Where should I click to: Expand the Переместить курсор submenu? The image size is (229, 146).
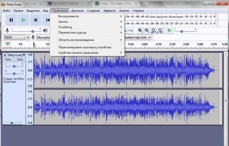[x=87, y=32]
